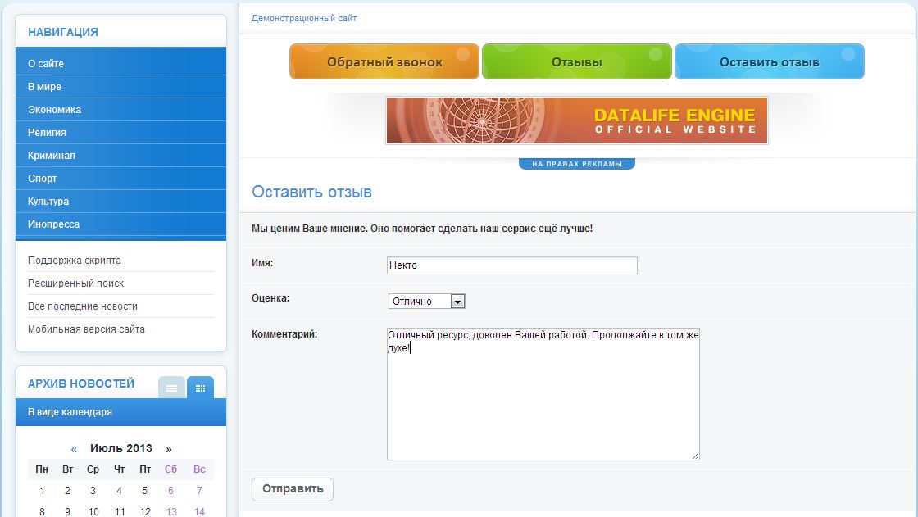The image size is (918, 517).
Task: Click Демонстрационный сайт breadcrumb link
Action: [304, 18]
